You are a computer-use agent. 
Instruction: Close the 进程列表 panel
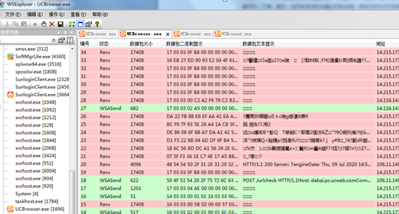[x=71, y=32]
